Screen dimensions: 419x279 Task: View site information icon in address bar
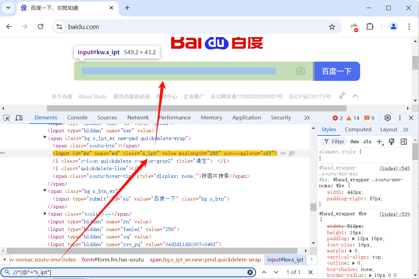click(x=59, y=27)
